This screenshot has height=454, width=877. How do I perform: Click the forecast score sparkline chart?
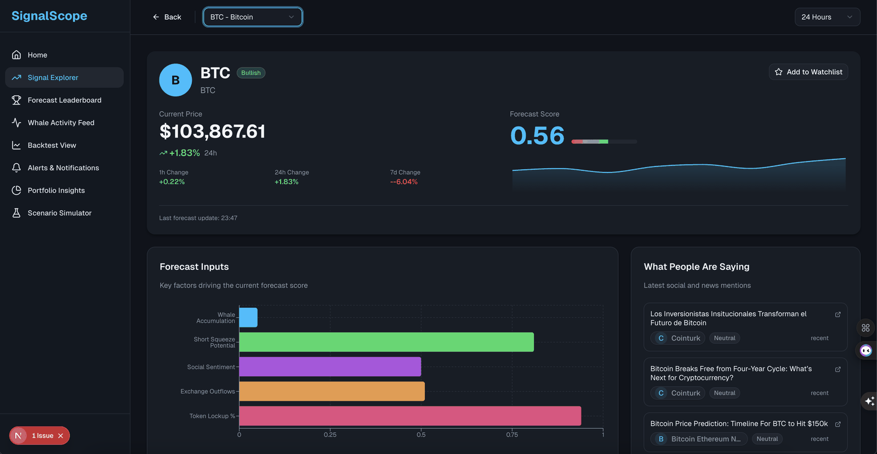(679, 174)
